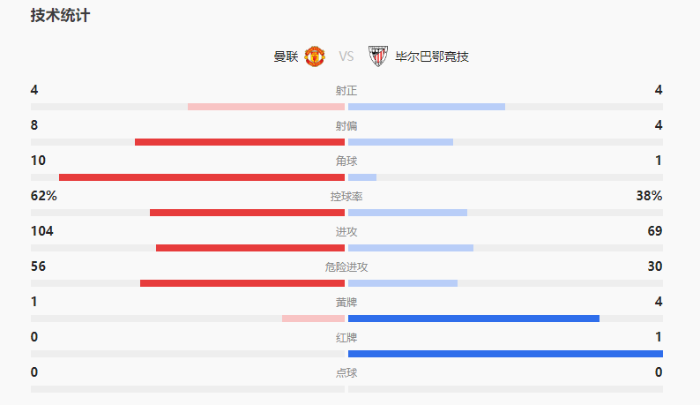Click the red 62% possession bar

(247, 213)
